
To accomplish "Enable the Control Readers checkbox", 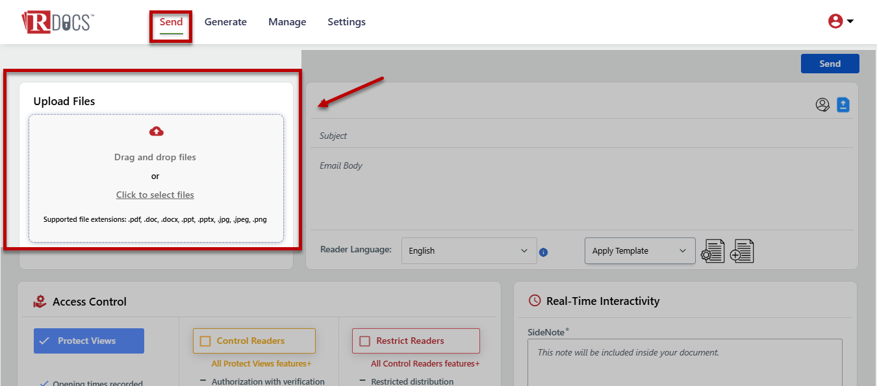I will [x=206, y=341].
